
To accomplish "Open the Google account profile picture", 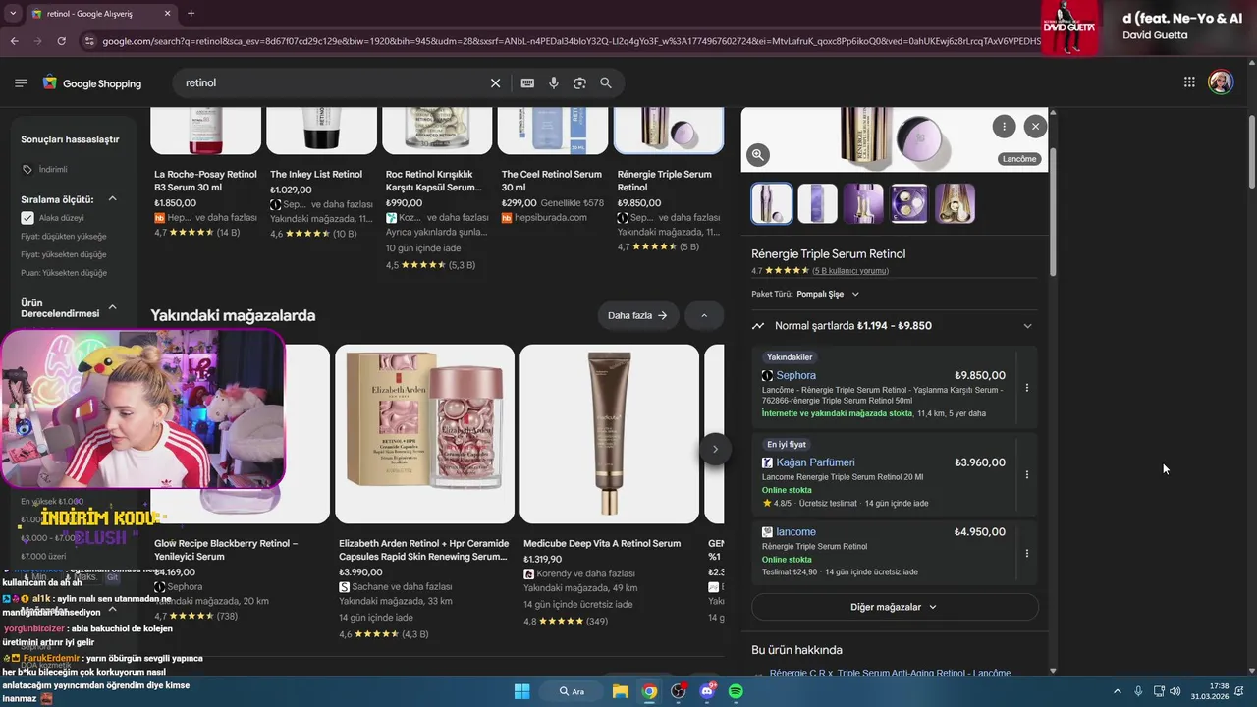I will 1221,82.
